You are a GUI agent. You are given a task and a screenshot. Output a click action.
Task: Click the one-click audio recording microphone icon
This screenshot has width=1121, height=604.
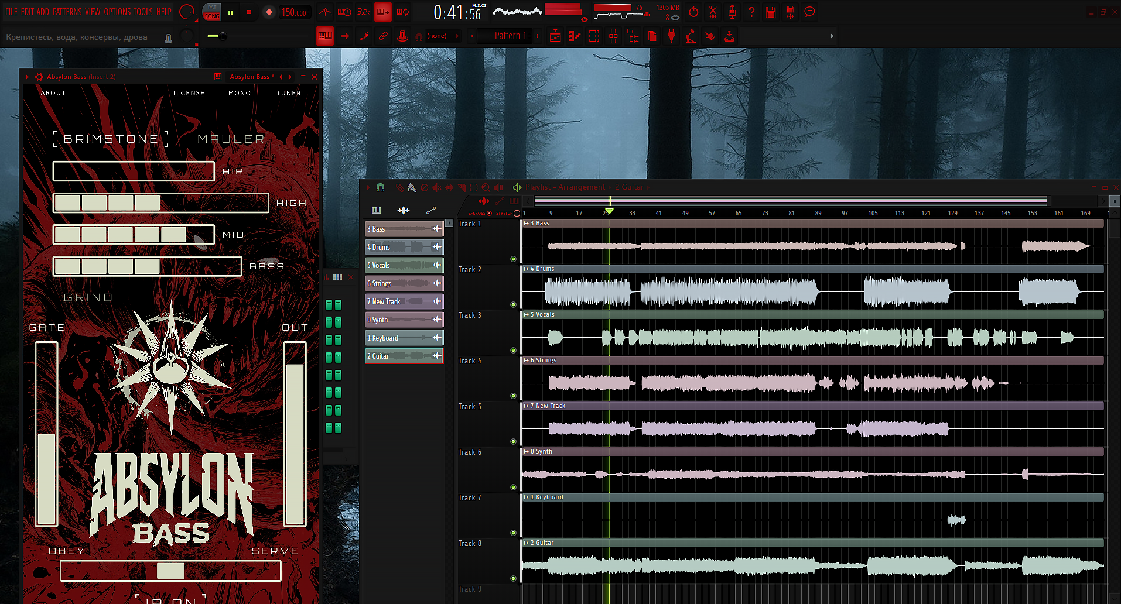[x=732, y=12]
